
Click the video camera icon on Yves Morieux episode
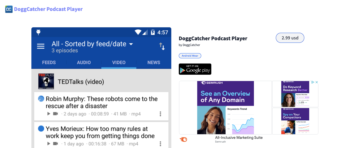coord(56,143)
